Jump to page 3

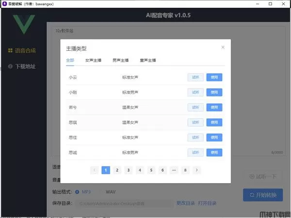pyautogui.click(x=129, y=170)
